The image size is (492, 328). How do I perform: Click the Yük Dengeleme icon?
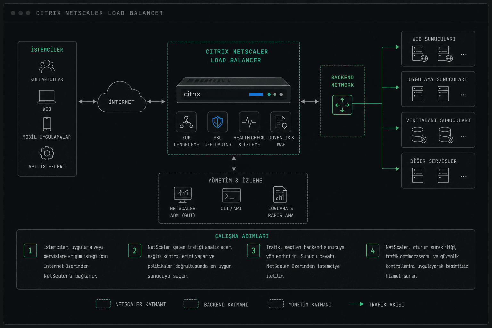pyautogui.click(x=186, y=122)
